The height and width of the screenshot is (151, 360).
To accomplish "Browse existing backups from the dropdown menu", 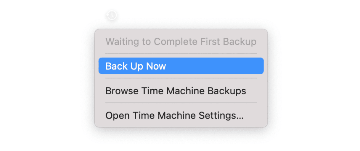I will [176, 91].
